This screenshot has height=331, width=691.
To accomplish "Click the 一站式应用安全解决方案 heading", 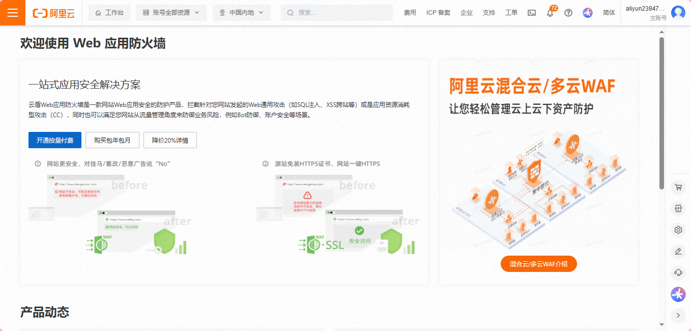I will 84,85.
